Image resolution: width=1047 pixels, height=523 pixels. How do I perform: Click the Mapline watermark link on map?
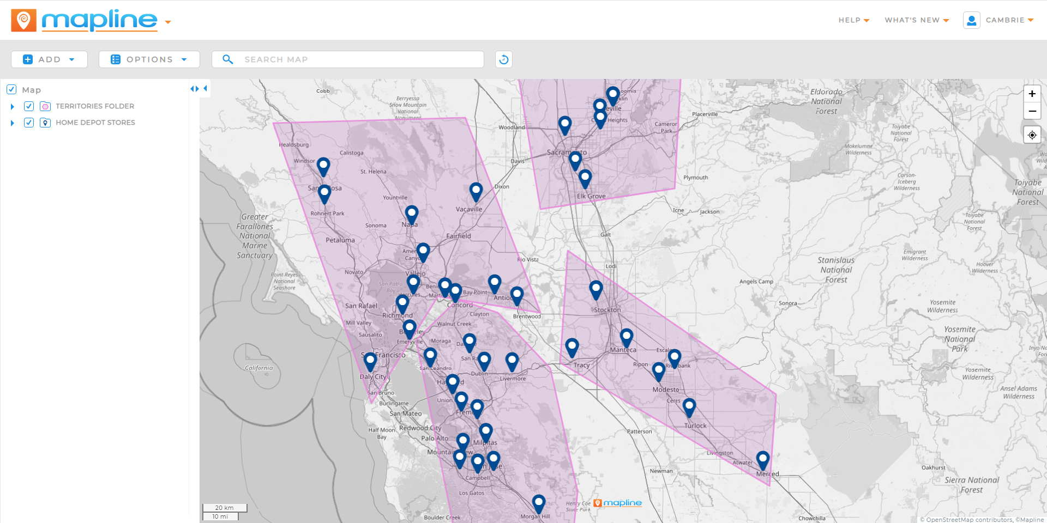618,503
